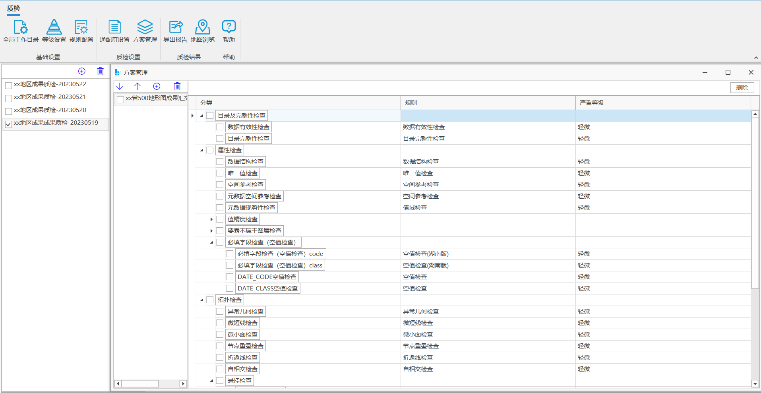The image size is (761, 393).
Task: Select the 质检 ribbon tab
Action: tap(14, 8)
